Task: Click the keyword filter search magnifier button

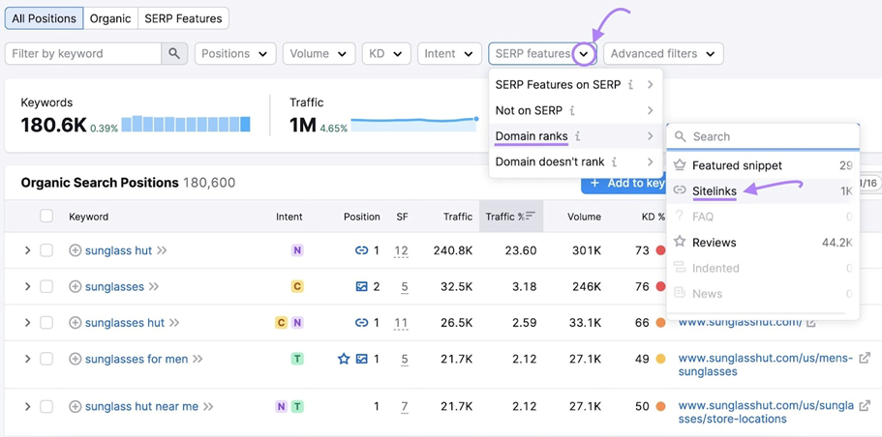Action: point(174,54)
